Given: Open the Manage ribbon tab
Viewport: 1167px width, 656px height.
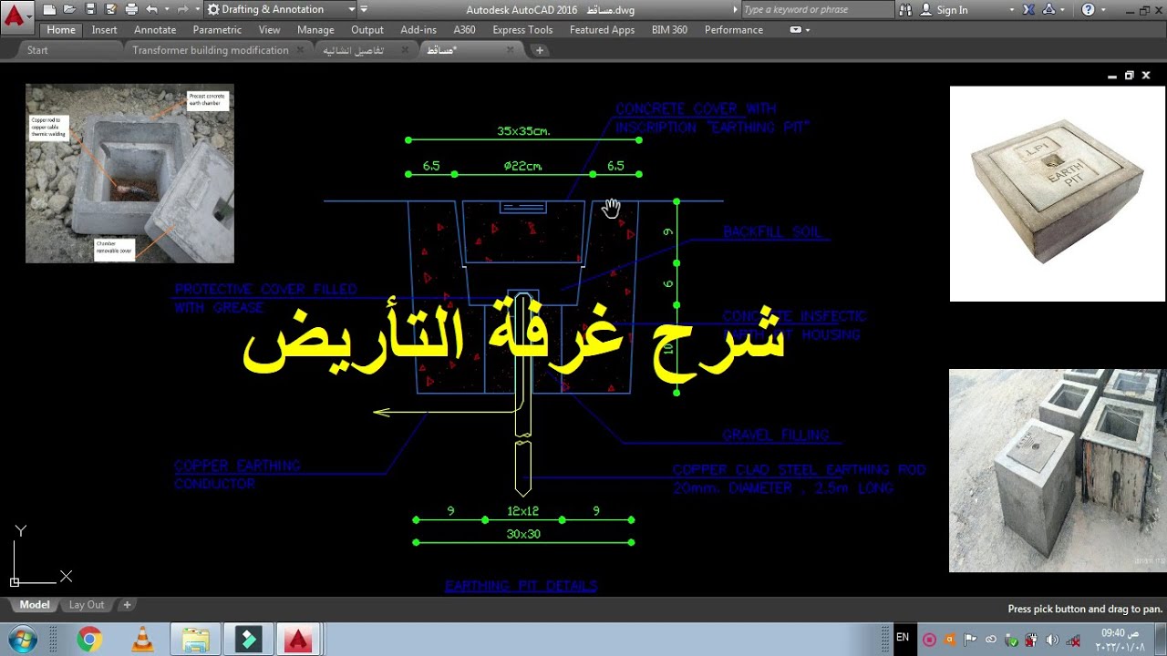Looking at the screenshot, I should [x=315, y=30].
